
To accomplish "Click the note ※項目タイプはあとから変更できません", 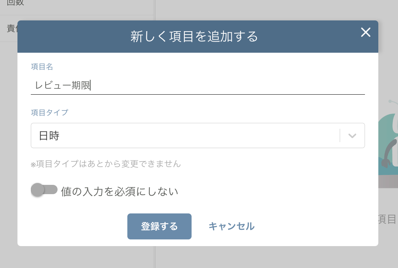I will pyautogui.click(x=105, y=164).
